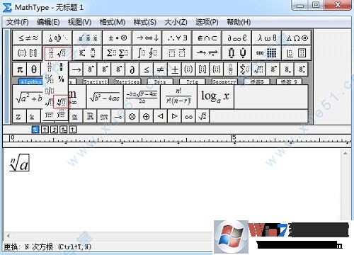This screenshot has width=354, height=255.
Task: Switch to the Geometry tab
Action: point(224,81)
